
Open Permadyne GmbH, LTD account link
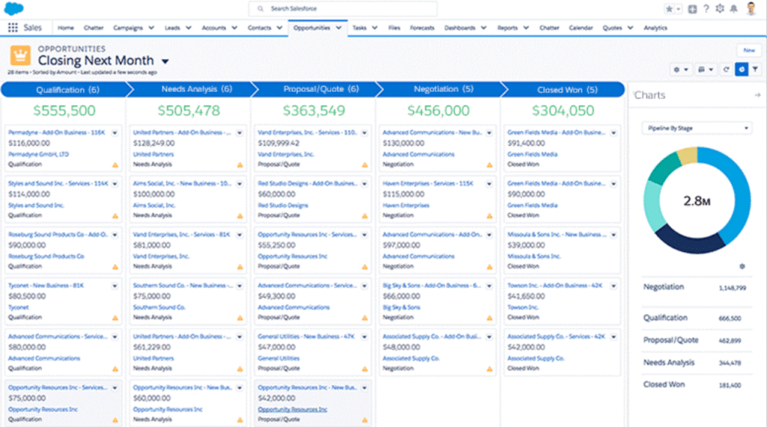(x=39, y=154)
